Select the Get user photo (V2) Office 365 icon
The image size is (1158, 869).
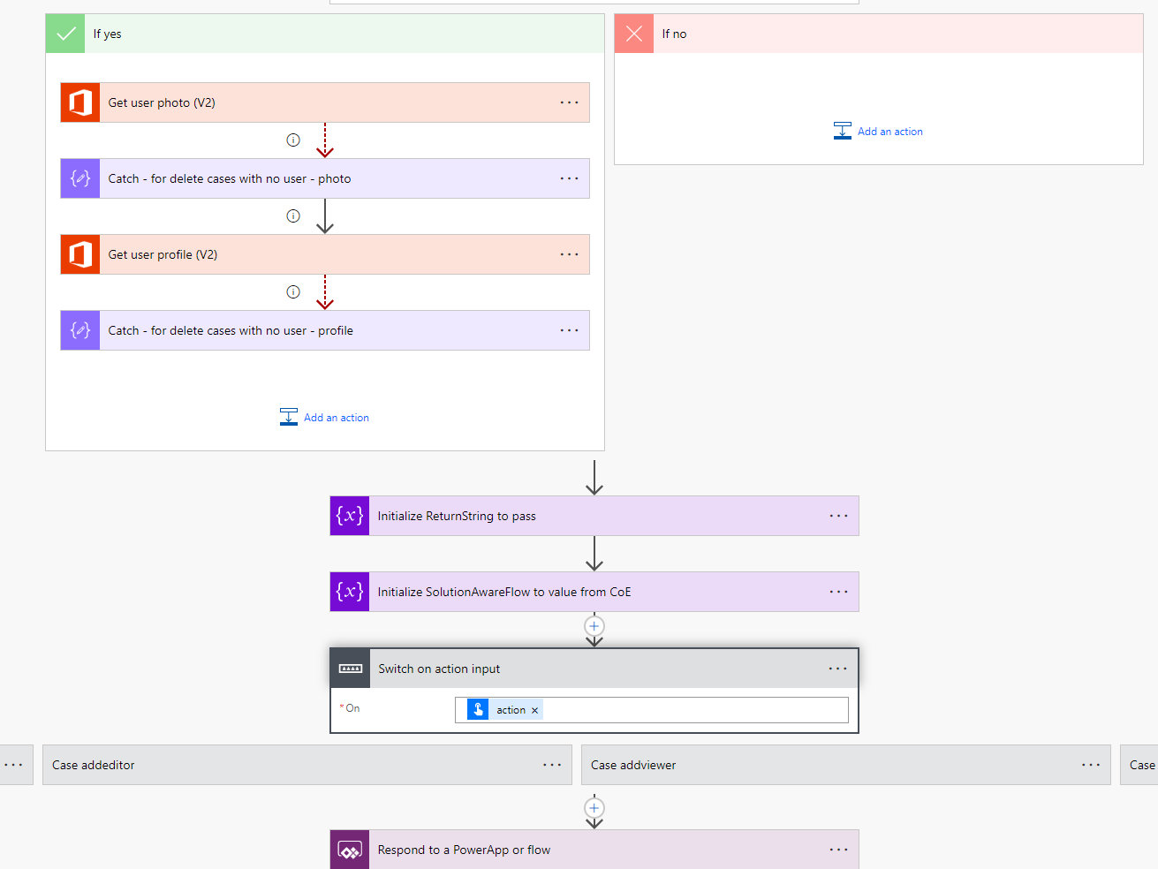click(x=79, y=102)
